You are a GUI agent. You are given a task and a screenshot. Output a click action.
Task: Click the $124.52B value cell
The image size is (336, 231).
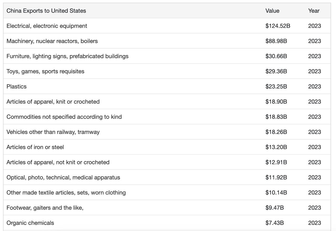coord(278,26)
